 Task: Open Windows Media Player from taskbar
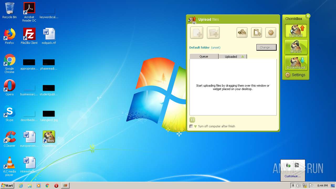(x=39, y=186)
